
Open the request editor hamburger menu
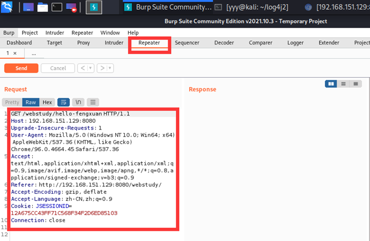coord(93,102)
